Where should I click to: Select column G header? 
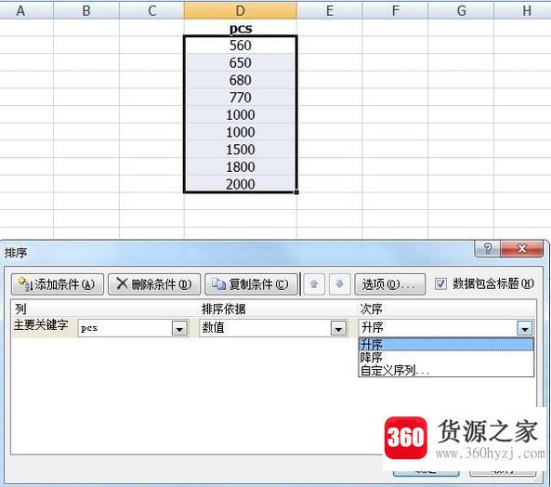click(x=461, y=10)
